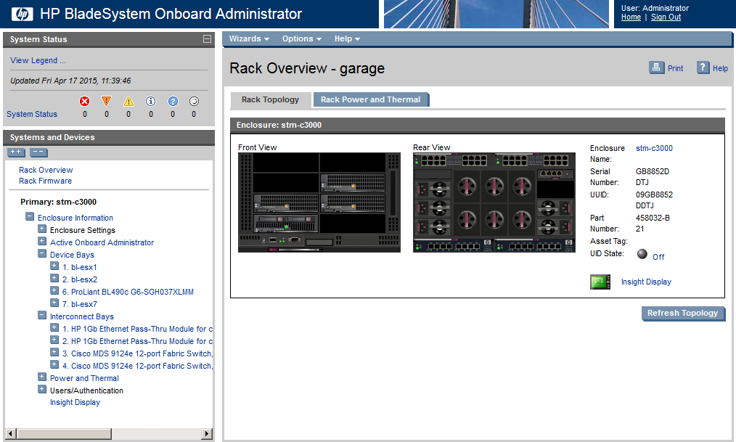Click the Sign Out link
The width and height of the screenshot is (736, 442).
coord(666,17)
